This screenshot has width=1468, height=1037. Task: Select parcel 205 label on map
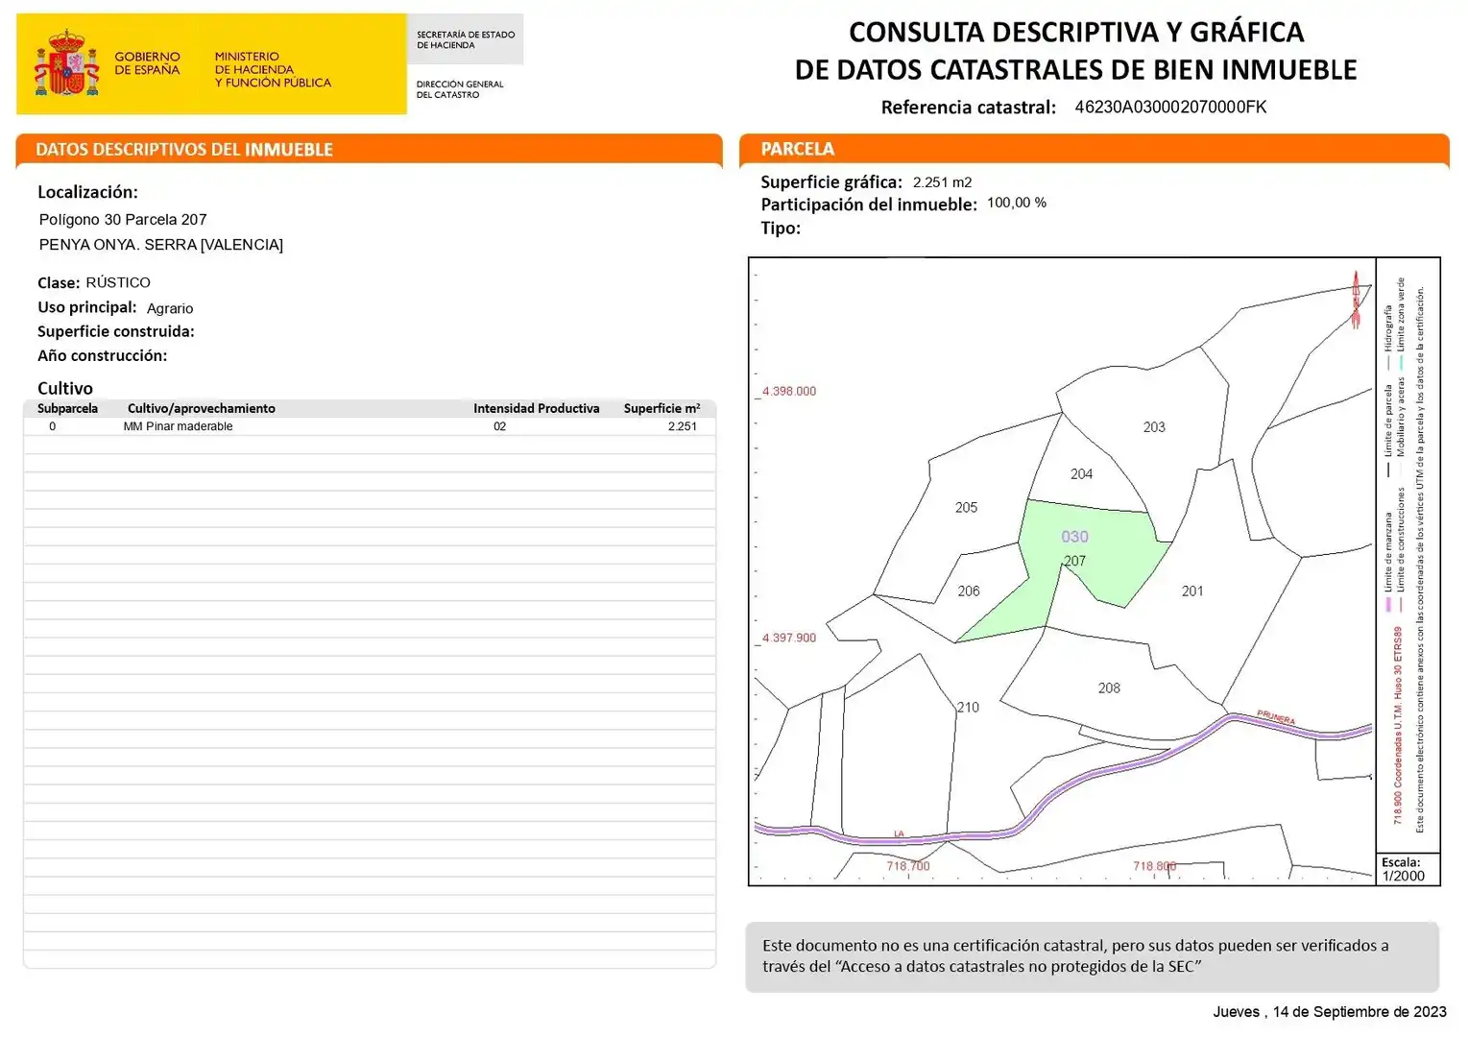966,508
